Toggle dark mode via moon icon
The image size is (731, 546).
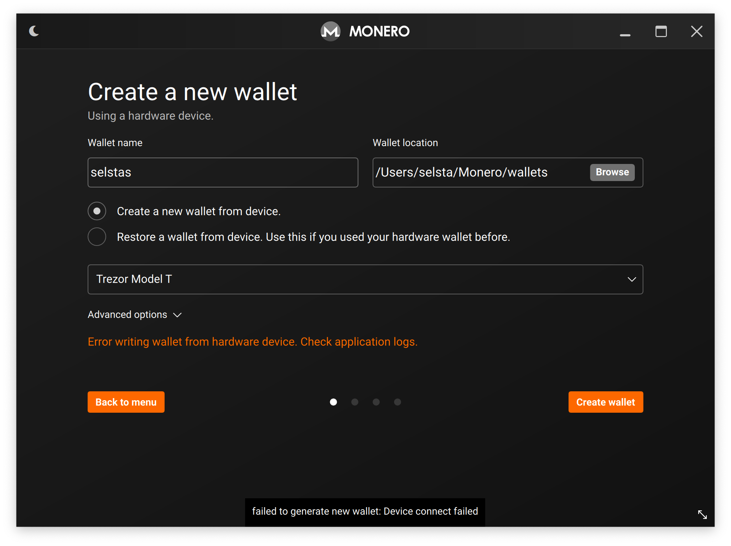[x=34, y=31]
